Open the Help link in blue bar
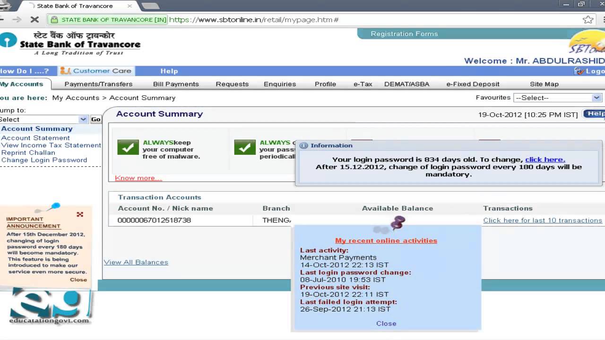The image size is (605, 340). [169, 71]
